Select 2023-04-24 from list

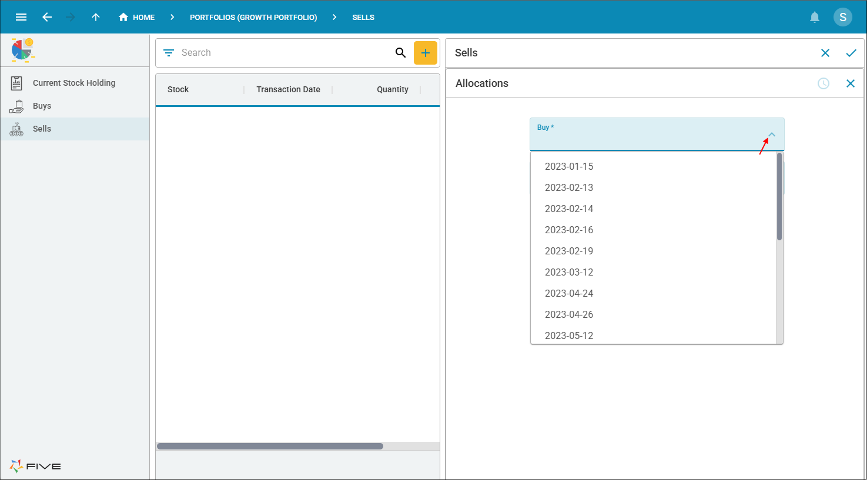(x=653, y=293)
